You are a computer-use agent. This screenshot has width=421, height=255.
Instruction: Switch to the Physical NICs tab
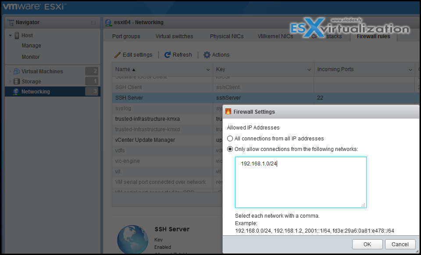pyautogui.click(x=227, y=36)
